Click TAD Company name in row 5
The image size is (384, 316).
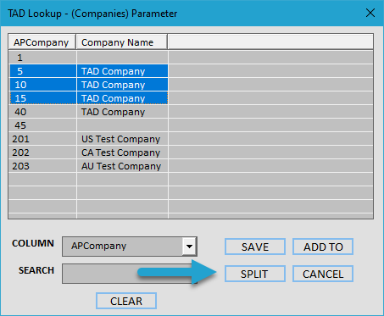pos(122,71)
